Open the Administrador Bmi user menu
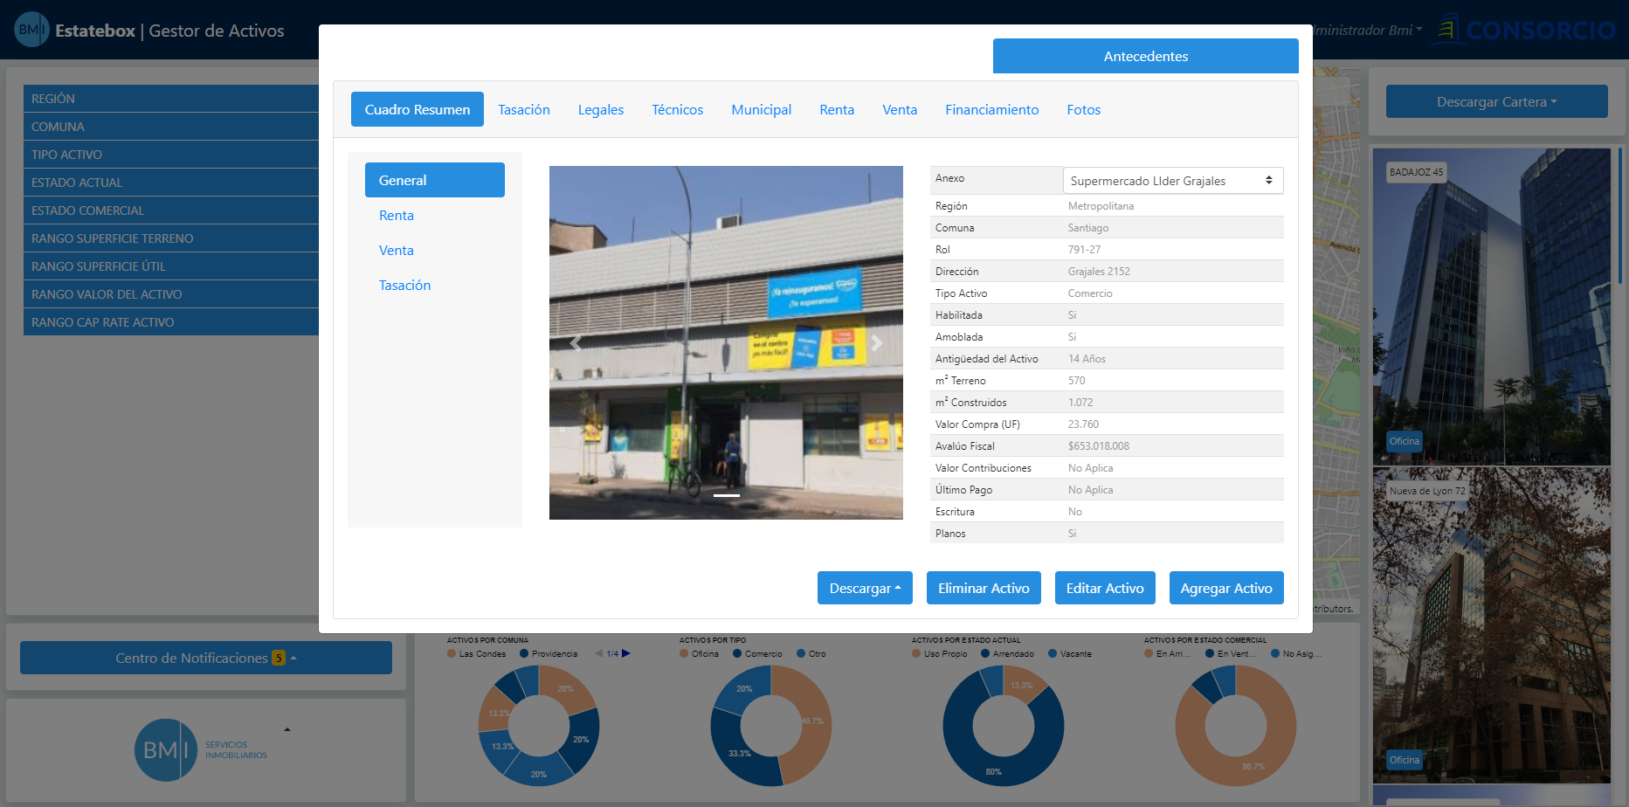 coord(1367,30)
